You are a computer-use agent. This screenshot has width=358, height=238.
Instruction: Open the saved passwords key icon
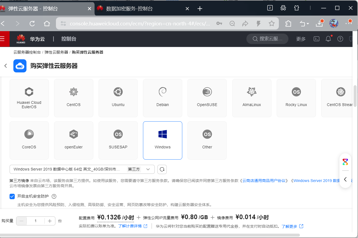(x=219, y=23)
